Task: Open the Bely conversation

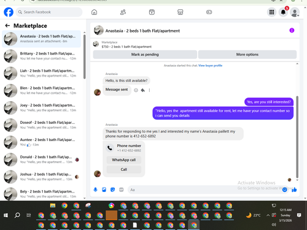Action: point(41,194)
